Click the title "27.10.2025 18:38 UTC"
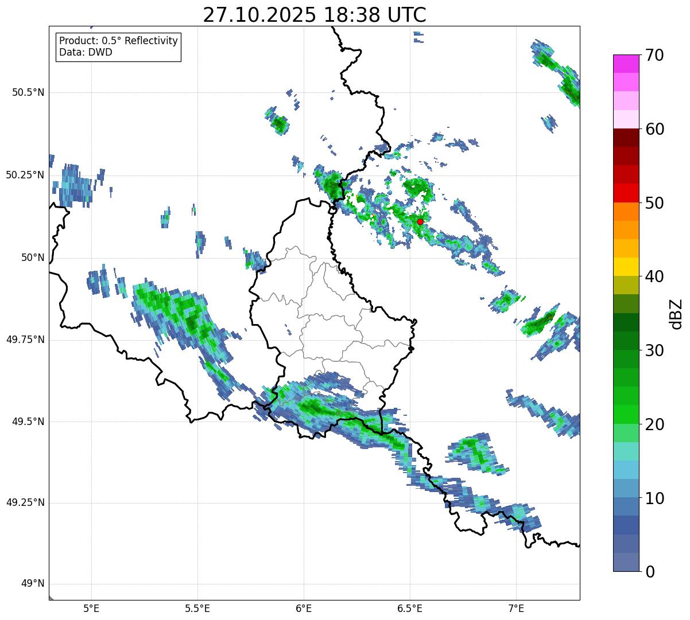This screenshot has width=690, height=620. [x=315, y=15]
